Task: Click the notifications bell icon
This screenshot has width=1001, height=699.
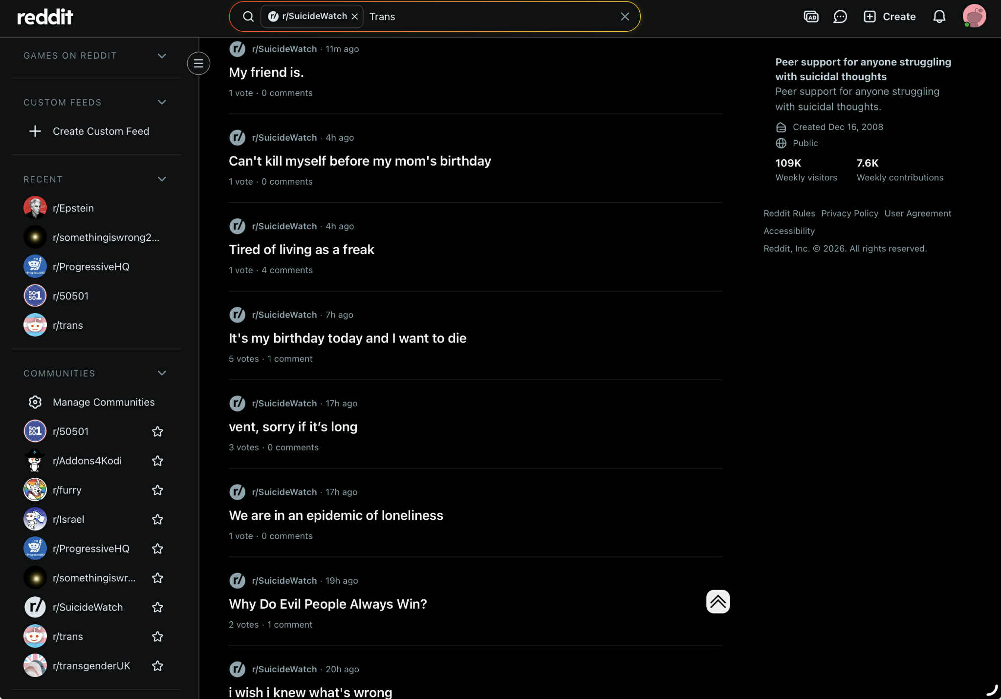Action: (939, 17)
